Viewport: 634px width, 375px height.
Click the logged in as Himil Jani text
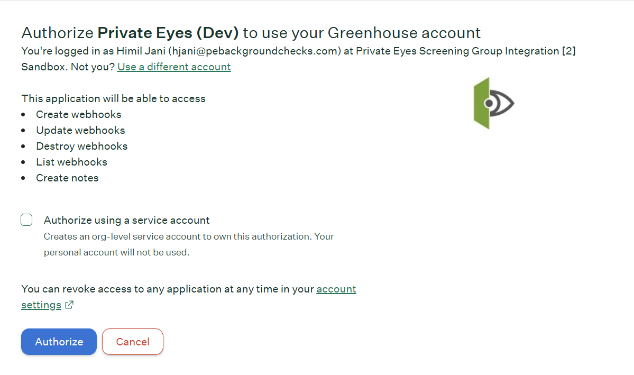(298, 59)
